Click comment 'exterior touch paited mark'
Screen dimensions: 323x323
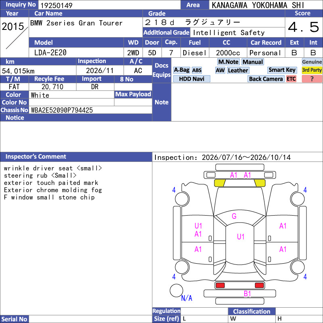[51, 183]
